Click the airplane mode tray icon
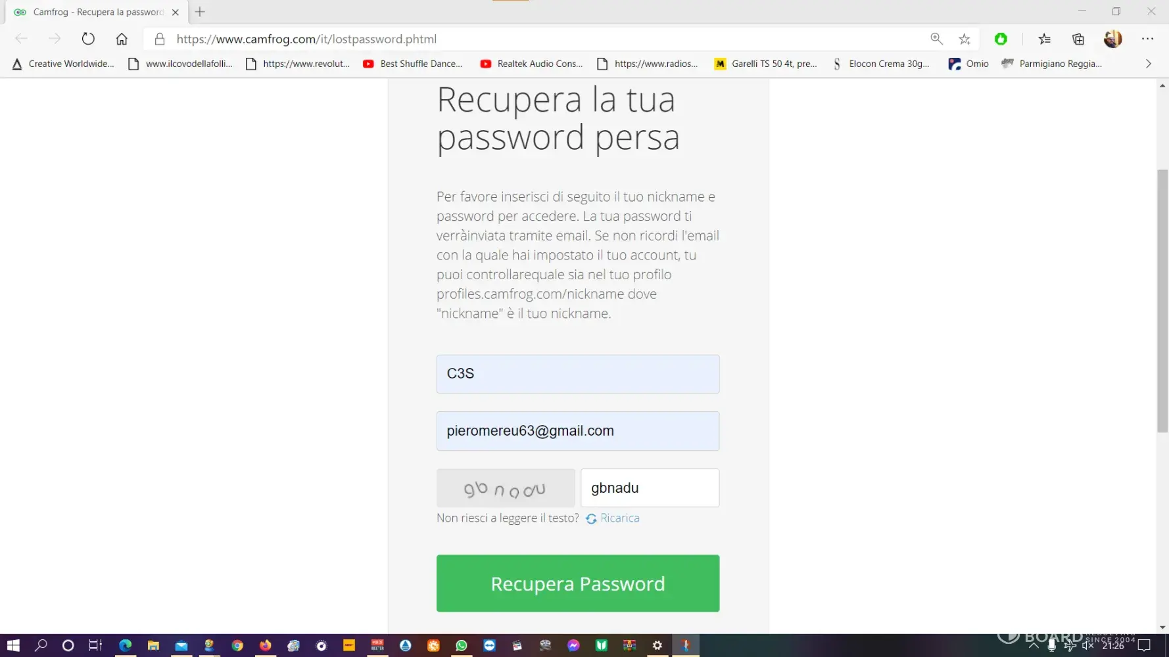The image size is (1169, 657). pyautogui.click(x=1070, y=646)
